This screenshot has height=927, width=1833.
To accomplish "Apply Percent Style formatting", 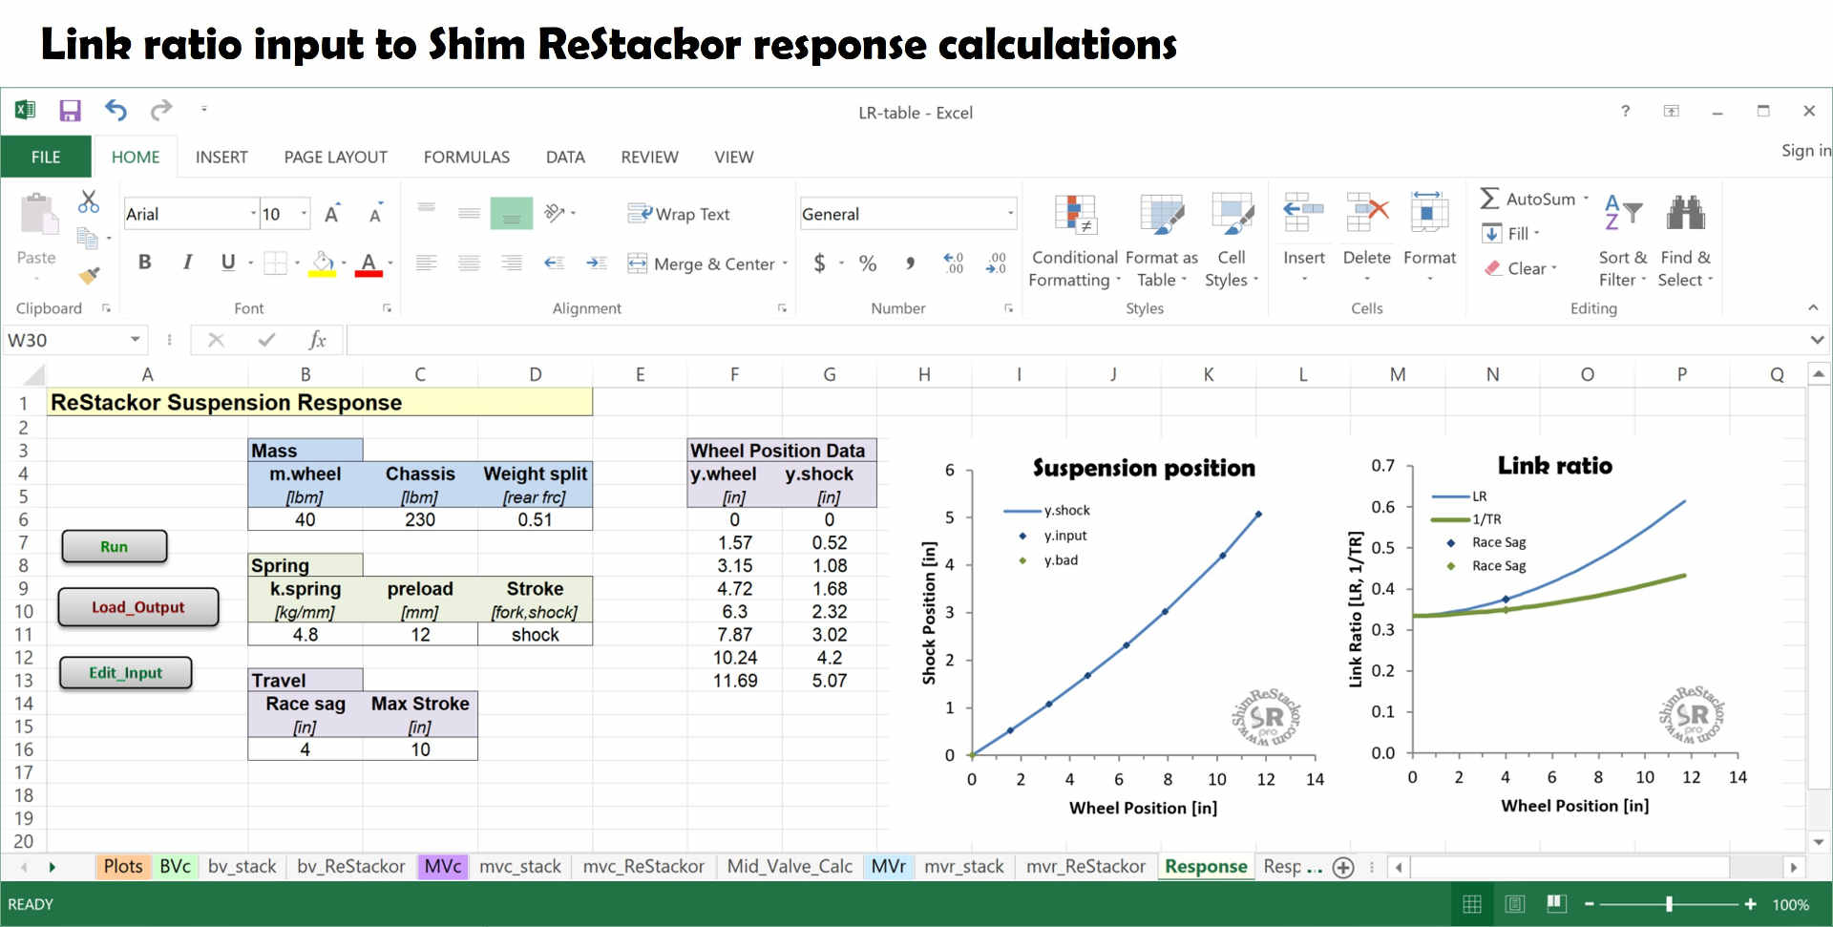I will point(868,263).
